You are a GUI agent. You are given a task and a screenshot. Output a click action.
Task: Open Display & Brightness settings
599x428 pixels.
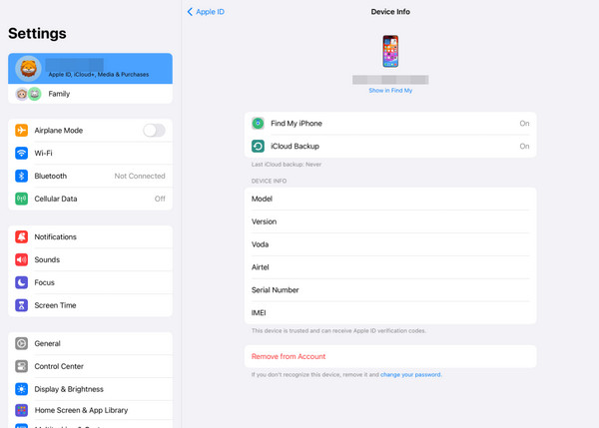[90, 389]
